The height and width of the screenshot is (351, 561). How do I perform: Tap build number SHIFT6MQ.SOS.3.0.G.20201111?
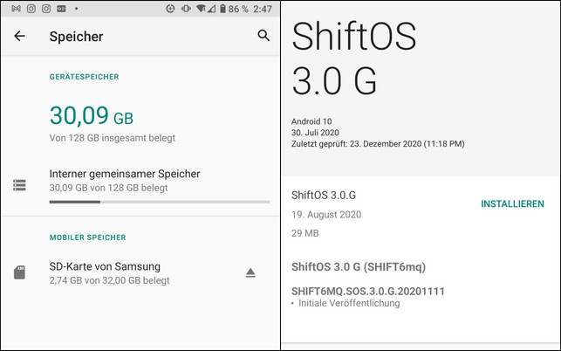coord(368,291)
